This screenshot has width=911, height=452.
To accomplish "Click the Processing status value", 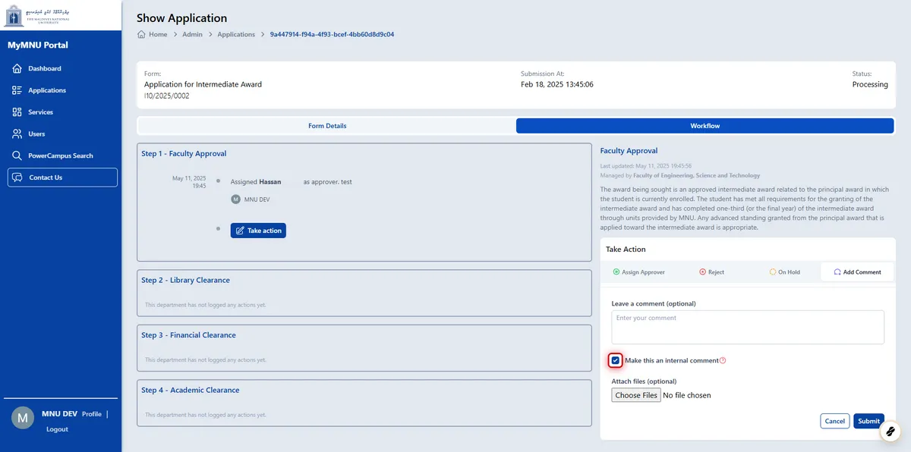I will point(870,84).
